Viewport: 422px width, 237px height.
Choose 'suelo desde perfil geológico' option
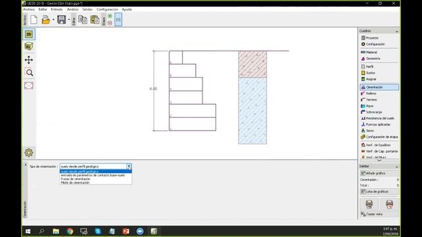tap(96, 171)
